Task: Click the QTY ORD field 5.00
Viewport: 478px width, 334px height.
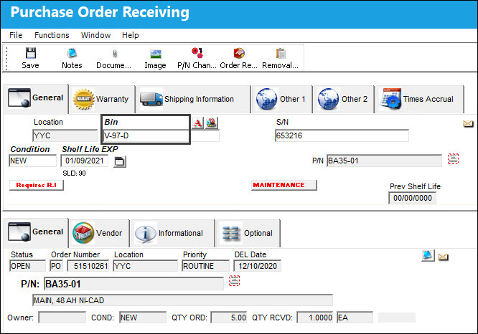Action: pos(229,318)
